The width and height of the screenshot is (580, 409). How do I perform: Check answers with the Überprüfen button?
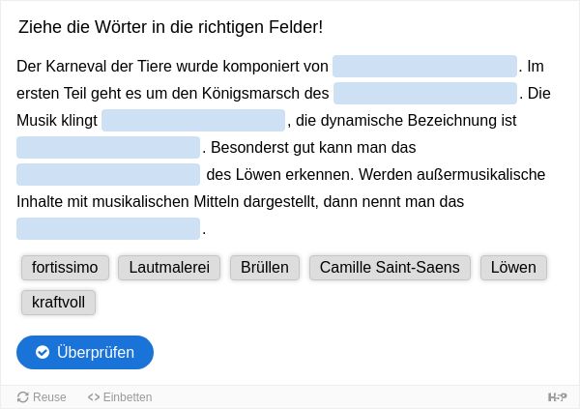pyautogui.click(x=85, y=352)
